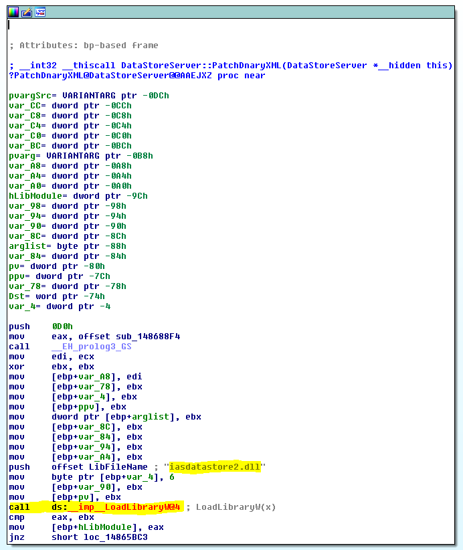Image resolution: width=463 pixels, height=550 pixels.
Task: Select the 'var_78= dword ptr -78h' declaration
Action: (x=68, y=286)
